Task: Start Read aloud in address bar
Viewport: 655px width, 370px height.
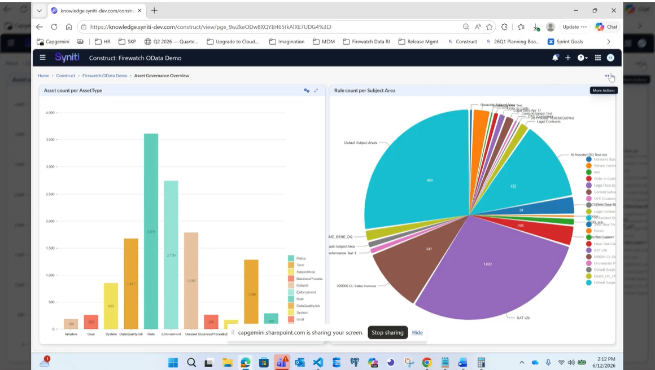Action: [478, 27]
